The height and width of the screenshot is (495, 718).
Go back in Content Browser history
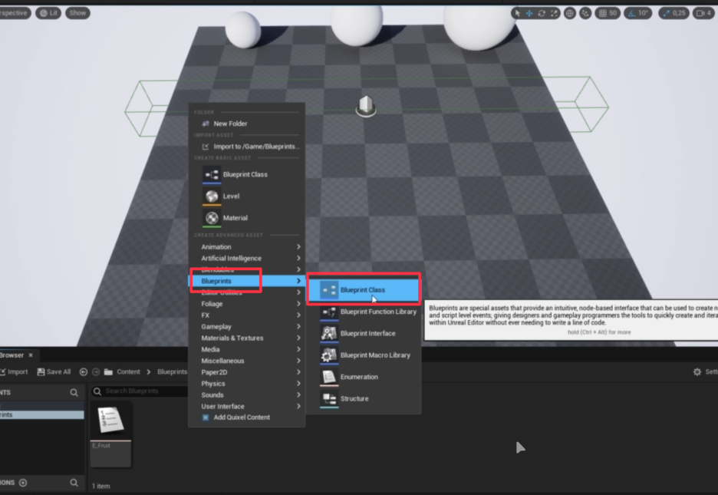coord(84,371)
